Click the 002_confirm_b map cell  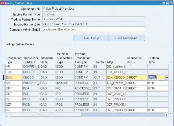116,66
